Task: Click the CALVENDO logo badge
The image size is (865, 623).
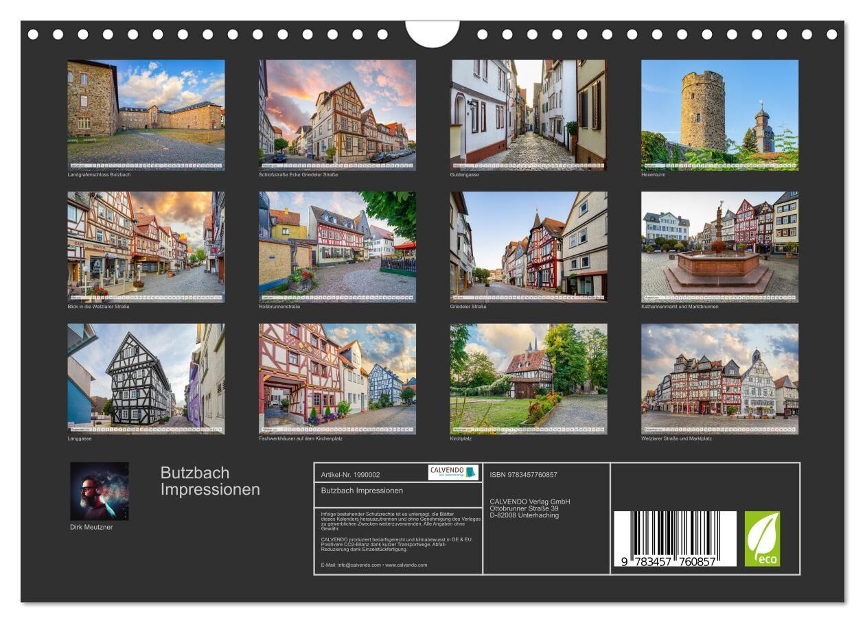Action: pos(453,472)
